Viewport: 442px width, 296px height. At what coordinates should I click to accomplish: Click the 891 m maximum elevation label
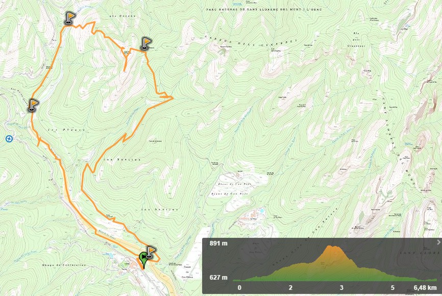tap(218, 243)
